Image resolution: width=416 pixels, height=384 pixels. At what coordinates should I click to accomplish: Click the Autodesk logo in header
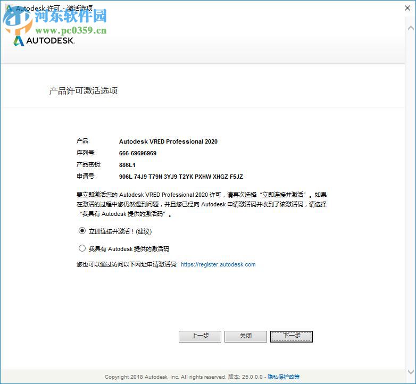coord(44,40)
